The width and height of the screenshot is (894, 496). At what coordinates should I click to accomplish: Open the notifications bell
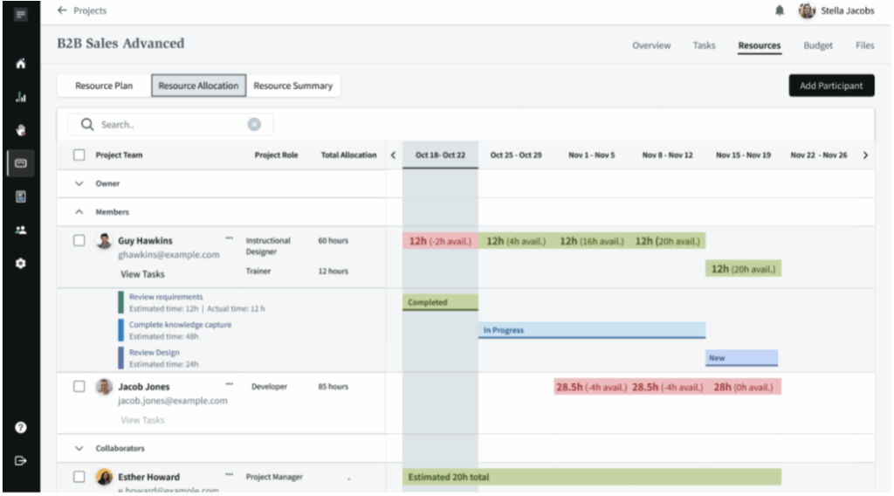pyautogui.click(x=778, y=10)
